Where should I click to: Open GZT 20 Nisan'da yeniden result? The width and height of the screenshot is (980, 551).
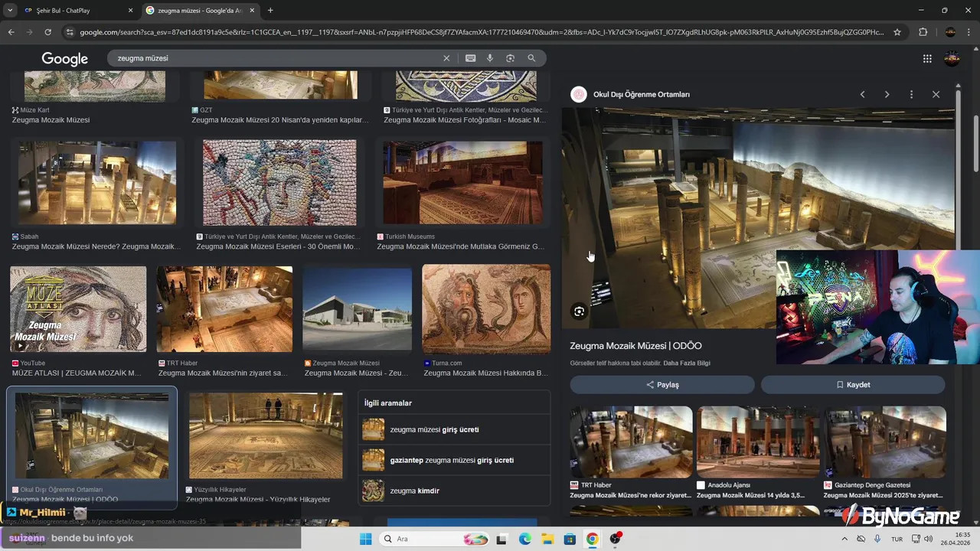click(x=279, y=120)
